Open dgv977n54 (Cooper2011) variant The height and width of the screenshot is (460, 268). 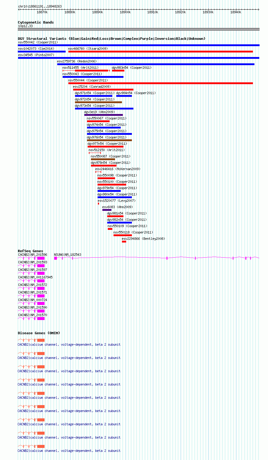pyautogui.click(x=105, y=147)
